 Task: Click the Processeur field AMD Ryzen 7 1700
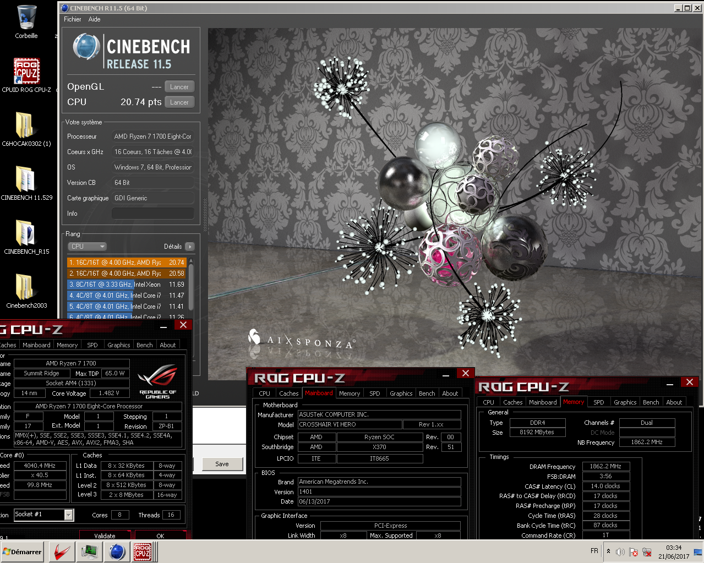coord(153,136)
